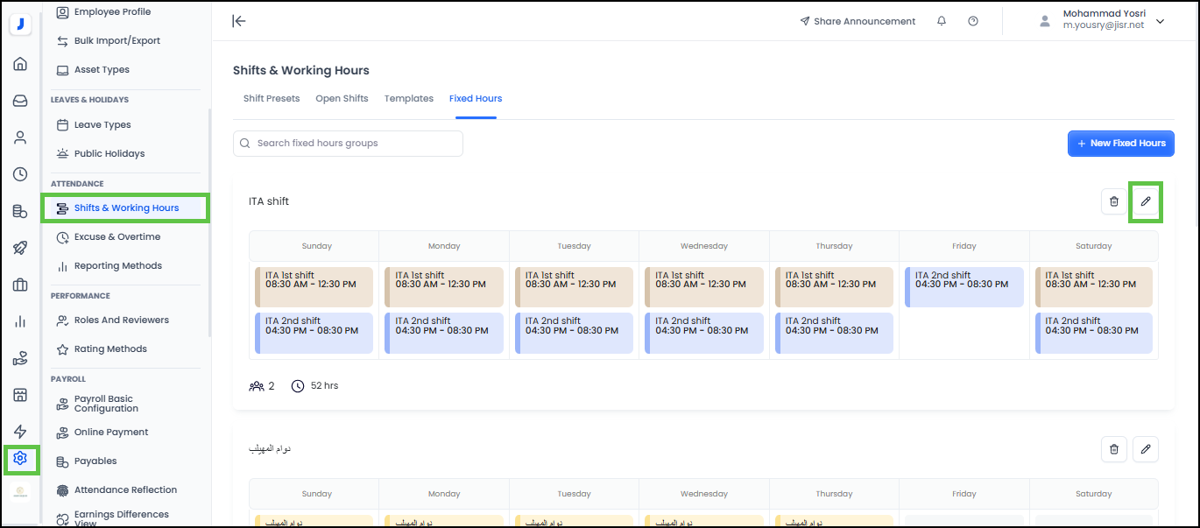
Task: Open the Templates tab
Action: click(409, 98)
